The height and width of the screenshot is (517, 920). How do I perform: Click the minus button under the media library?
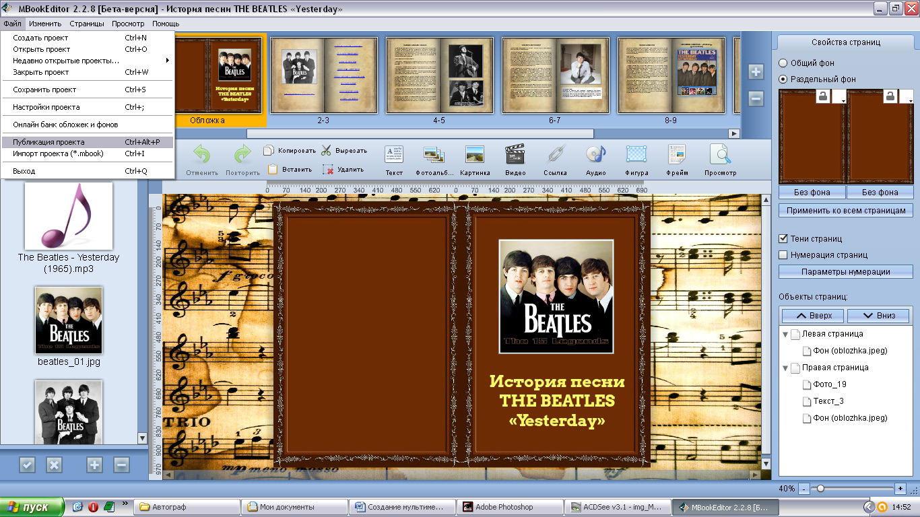tap(121, 464)
